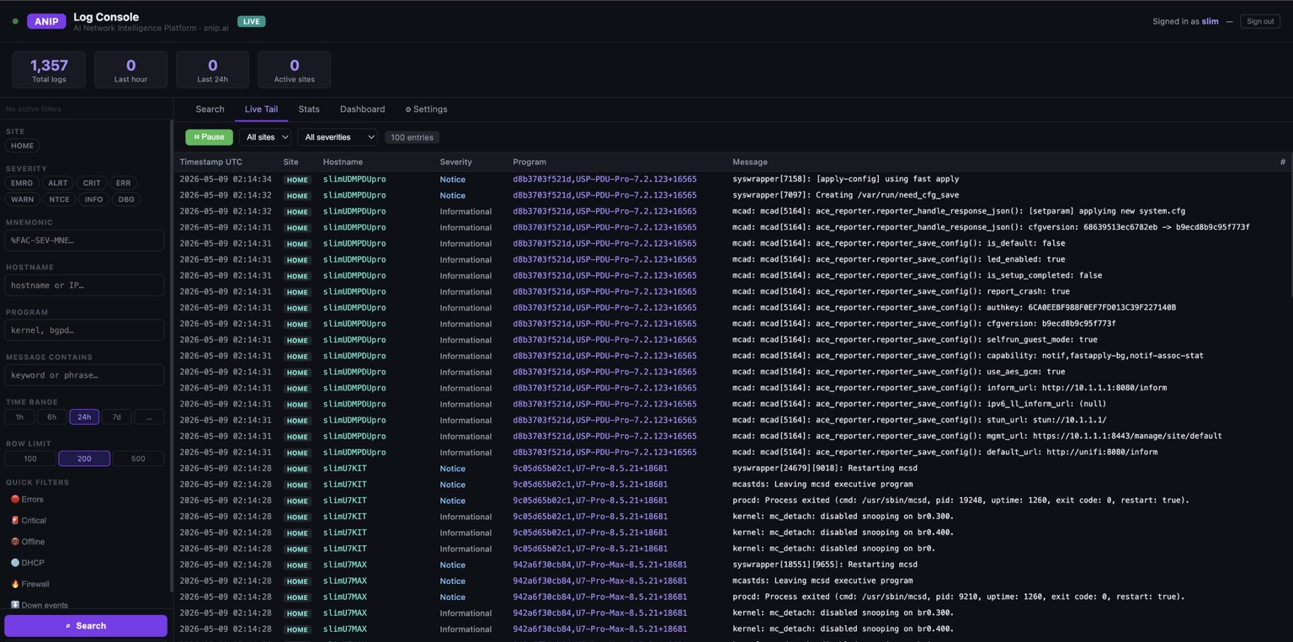
Task: Focus the Message contains field
Action: click(84, 375)
